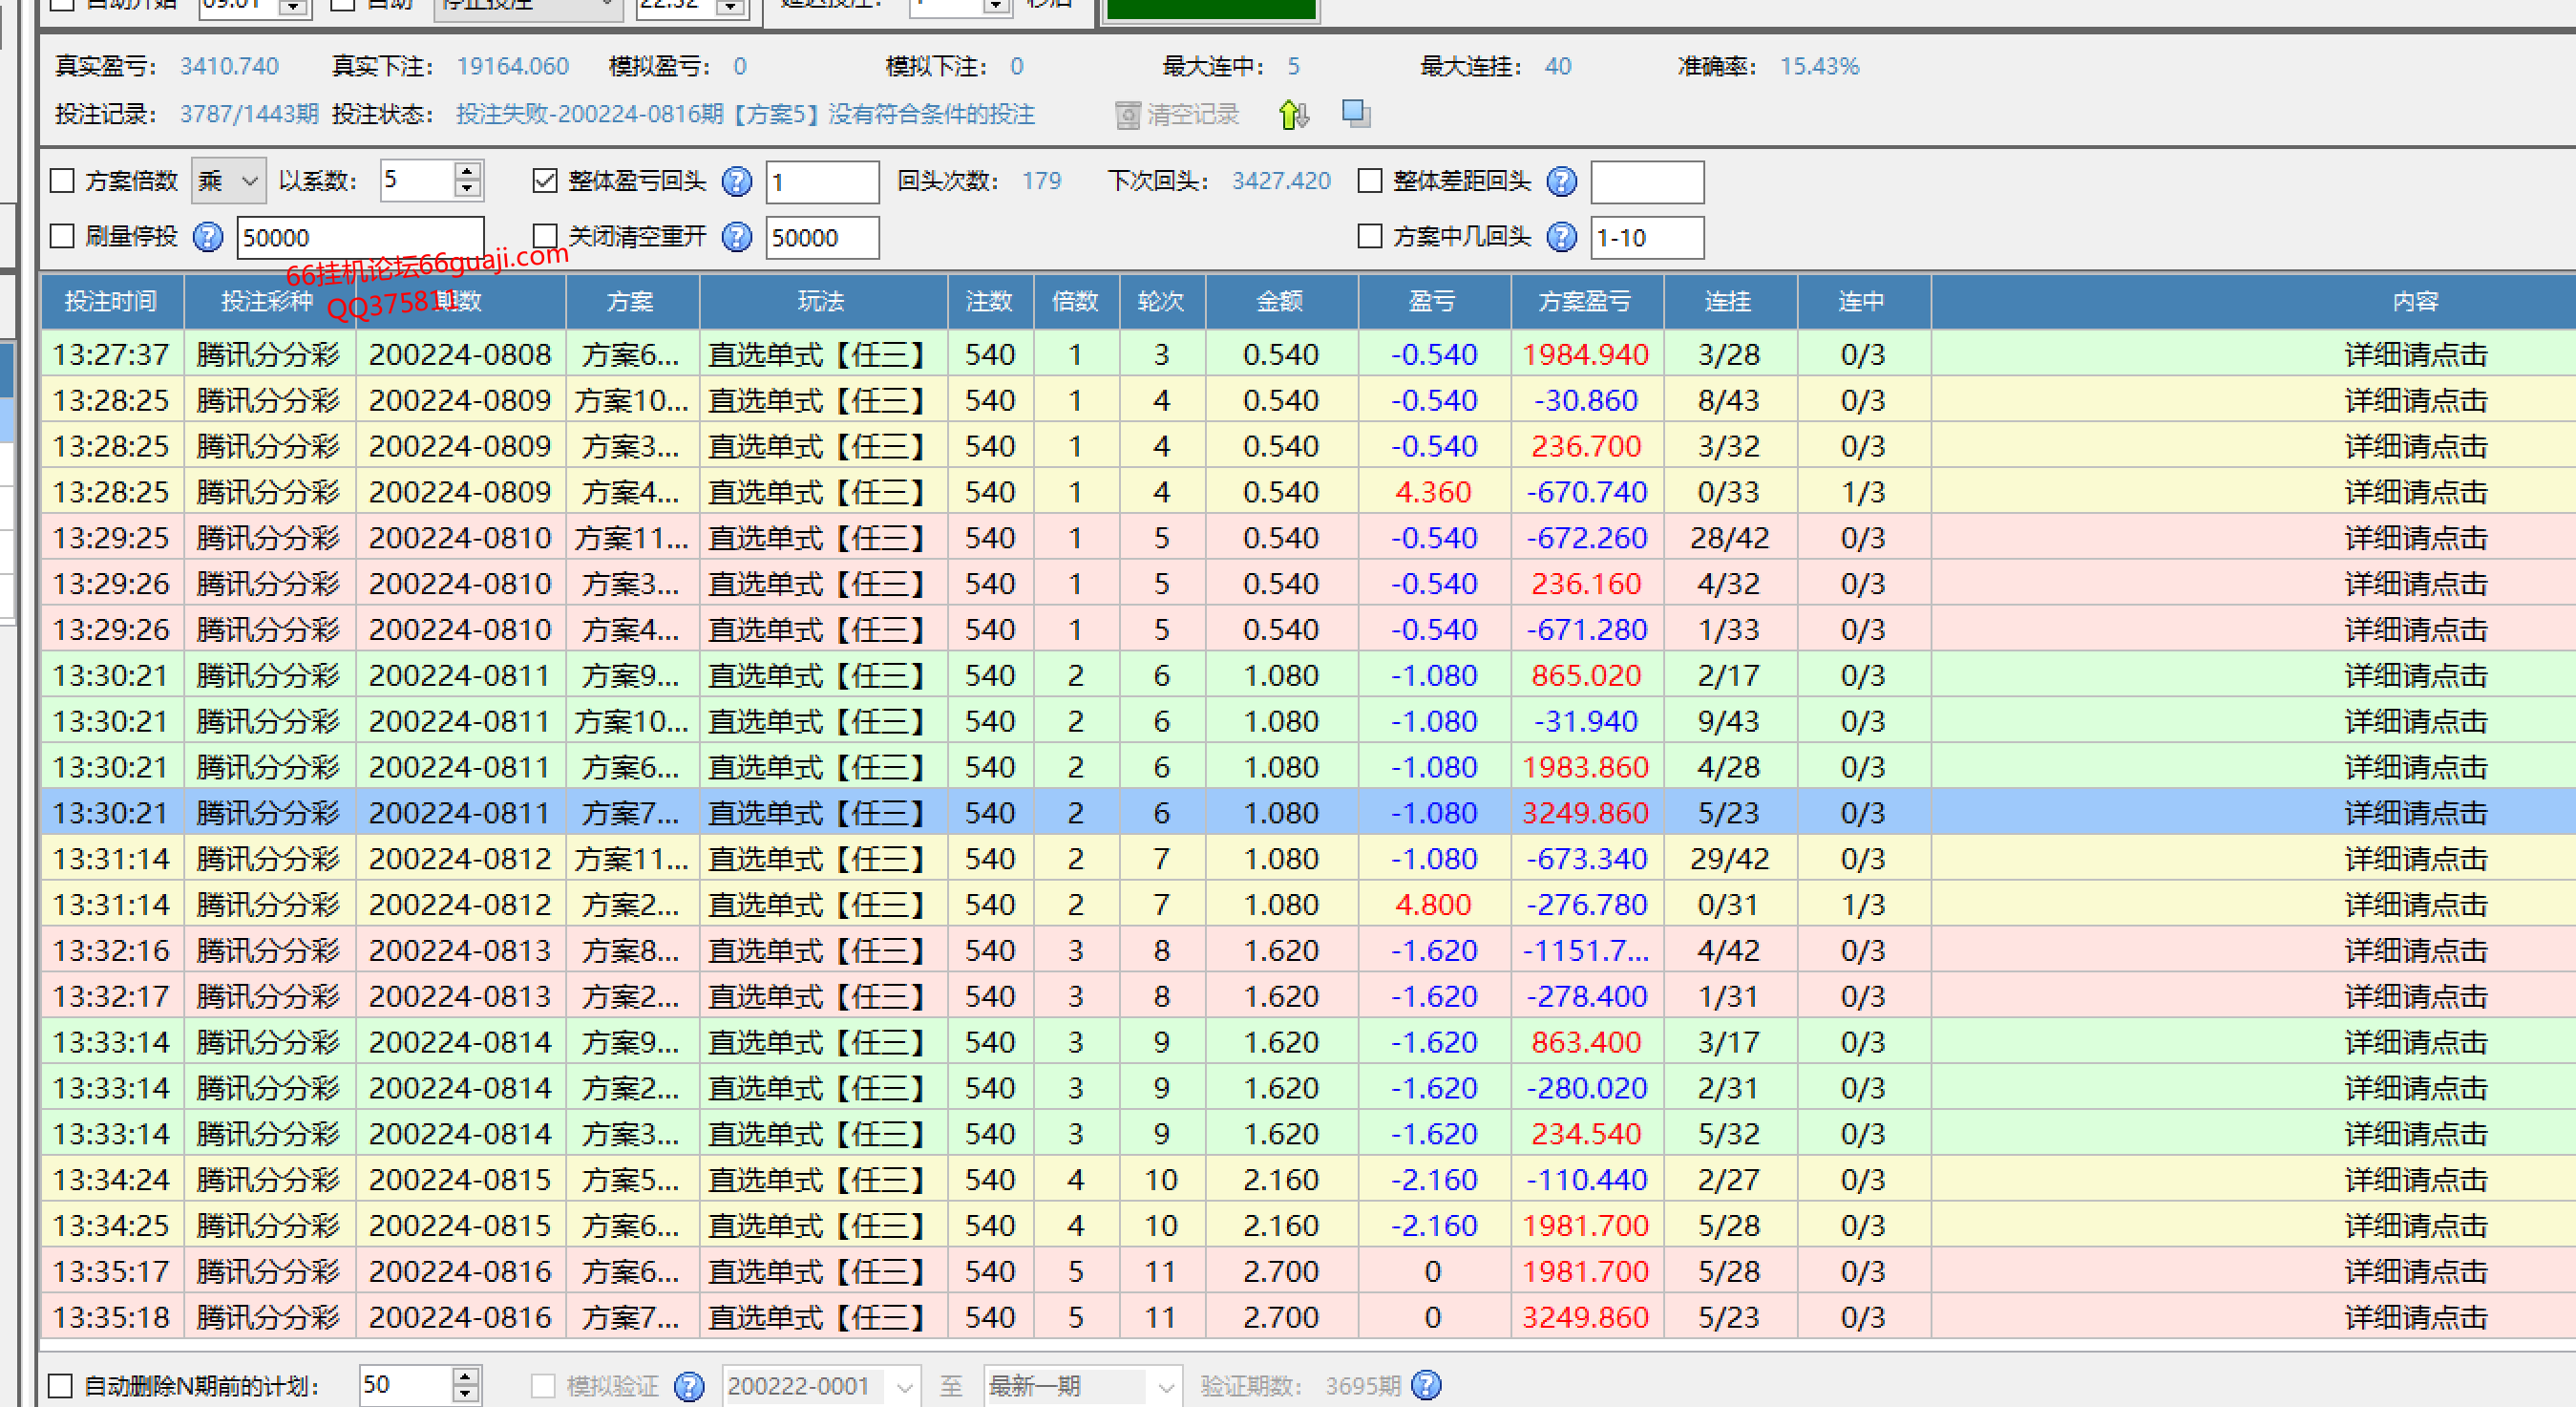The image size is (2576, 1407).
Task: Sort by the 金额 column header
Action: 1280,301
